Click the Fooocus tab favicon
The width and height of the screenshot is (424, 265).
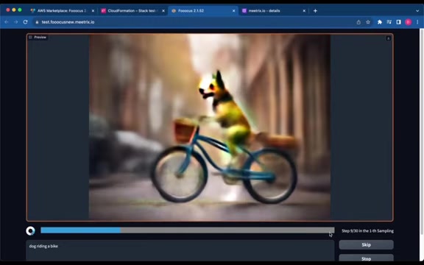[x=174, y=11]
